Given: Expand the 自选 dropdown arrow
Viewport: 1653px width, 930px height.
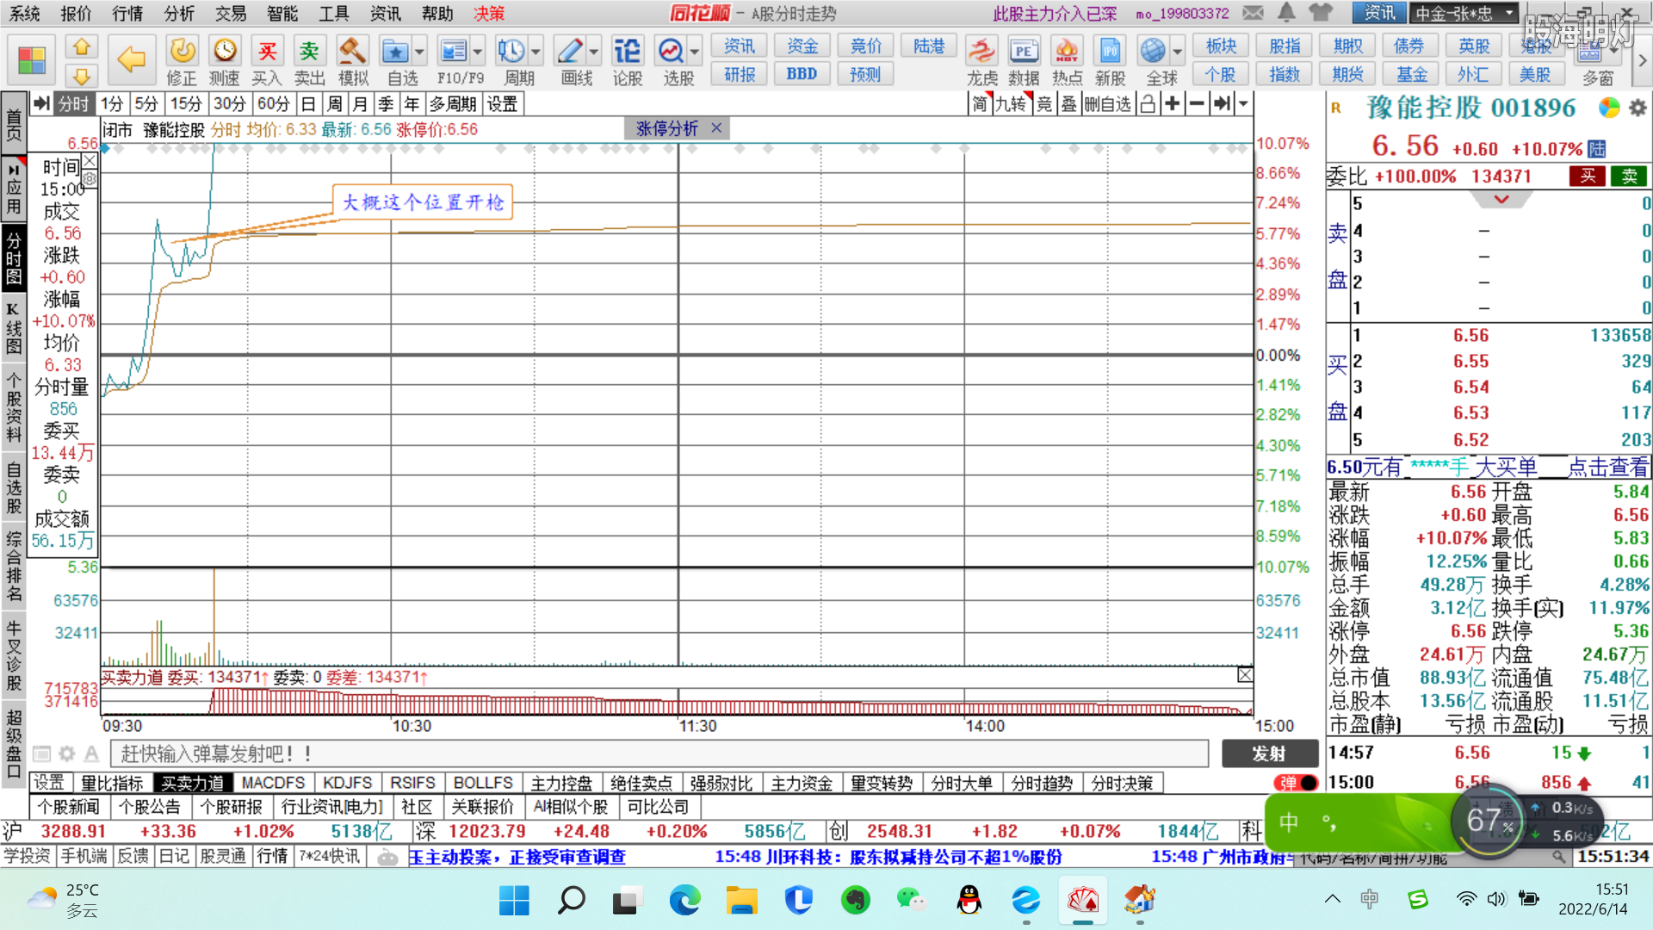Looking at the screenshot, I should coord(419,51).
